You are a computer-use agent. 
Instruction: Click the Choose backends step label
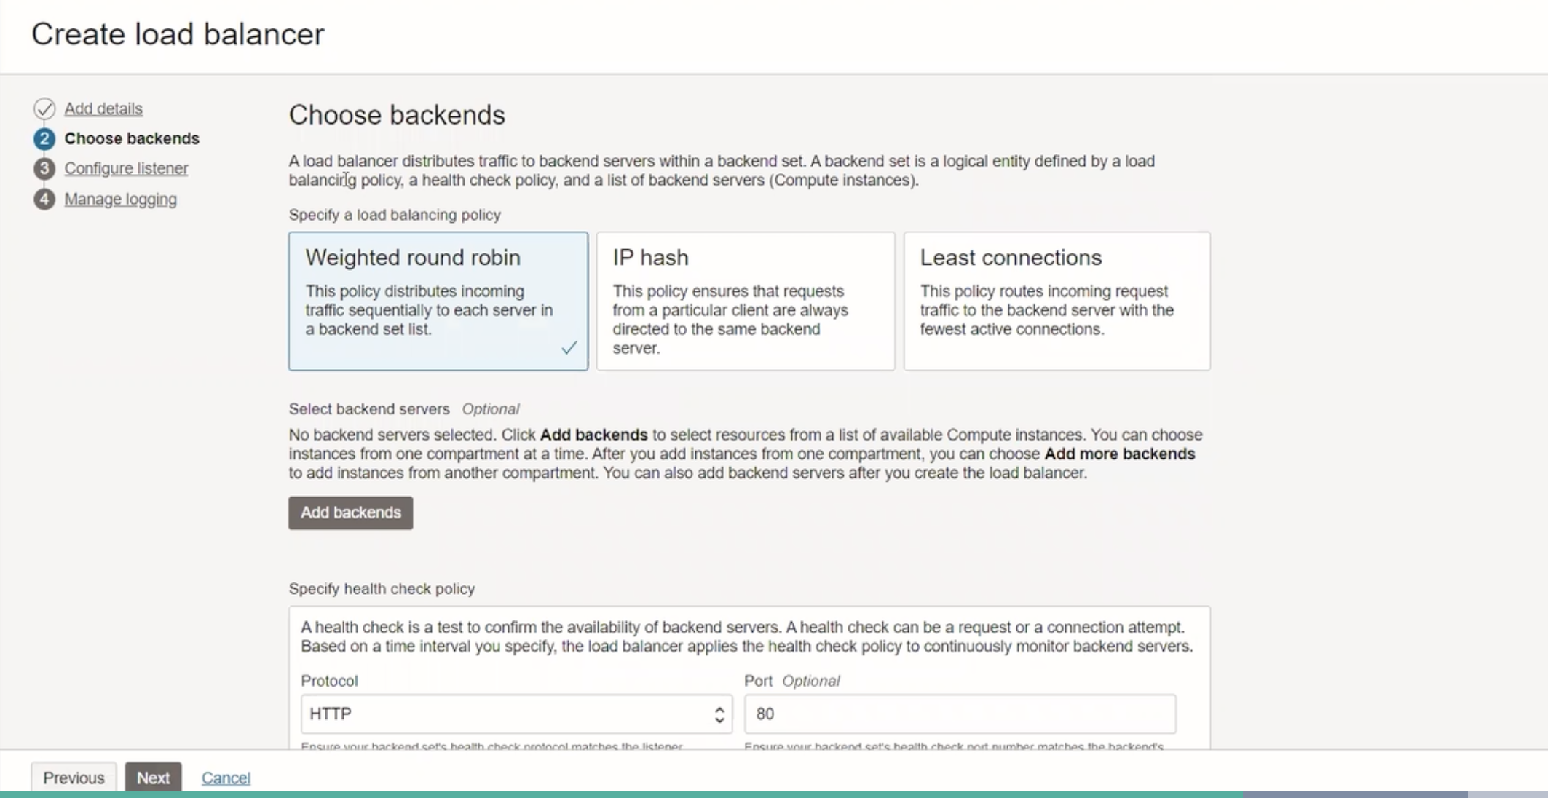click(132, 138)
